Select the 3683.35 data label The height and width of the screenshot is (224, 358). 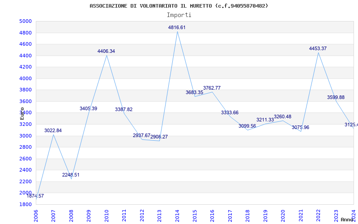click(194, 93)
